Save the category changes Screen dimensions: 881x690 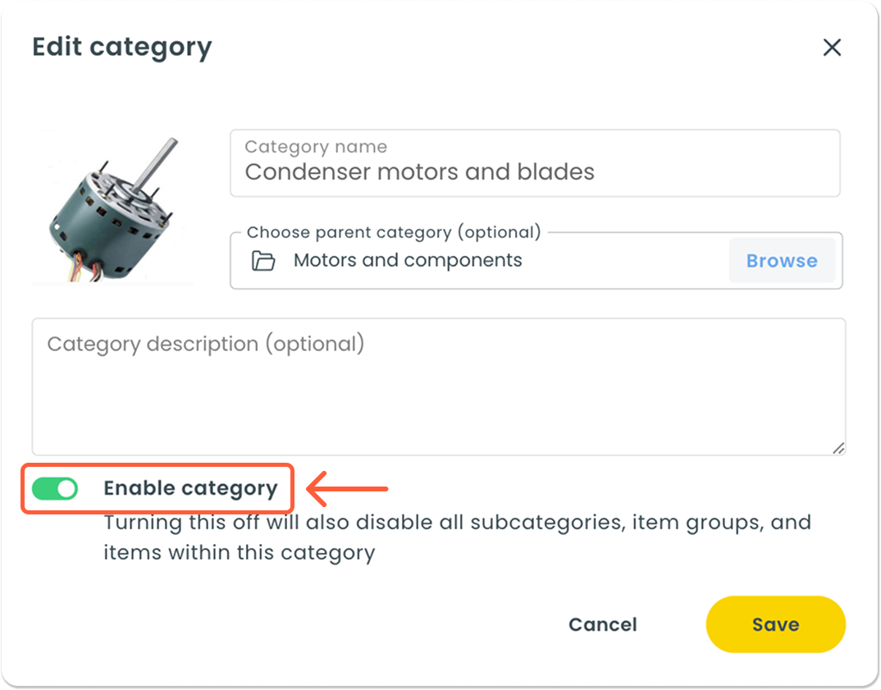point(775,624)
